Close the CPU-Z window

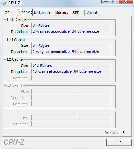[126, 2]
